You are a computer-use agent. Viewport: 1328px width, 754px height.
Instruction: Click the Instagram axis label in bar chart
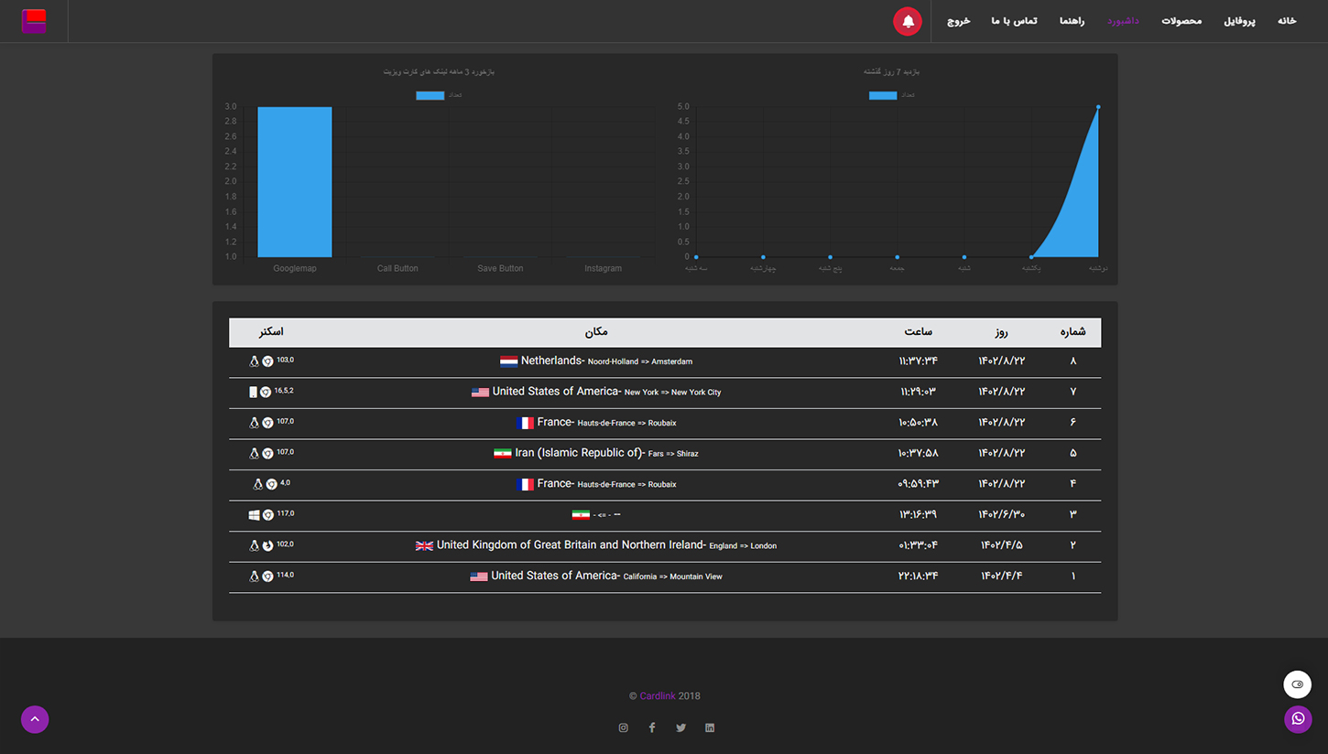(603, 269)
